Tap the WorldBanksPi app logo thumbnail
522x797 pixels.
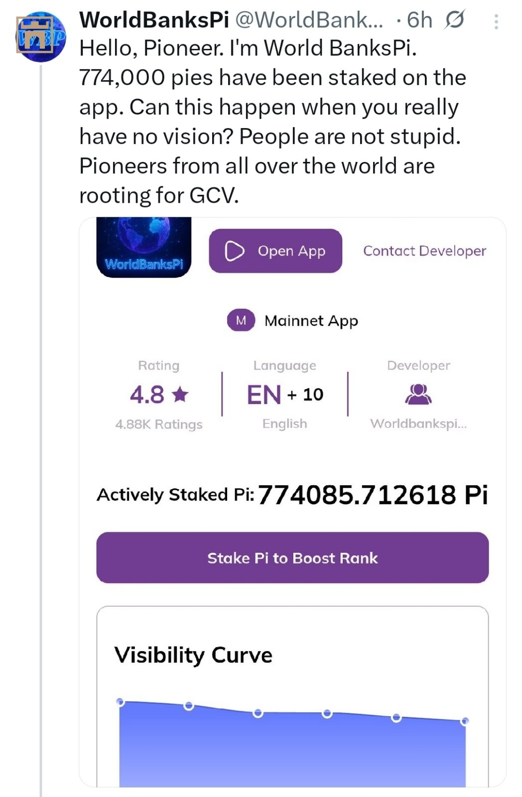point(144,248)
